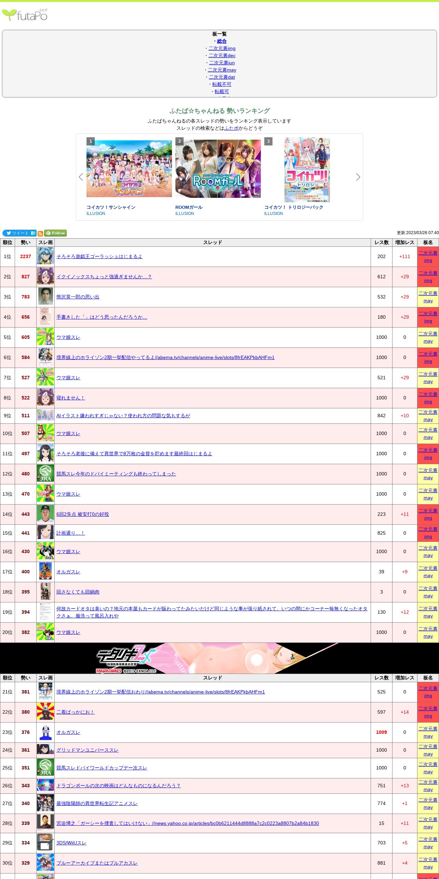Viewport: 439px width, 879px height.
Task: Open ROOMガール ad image
Action: [218, 169]
